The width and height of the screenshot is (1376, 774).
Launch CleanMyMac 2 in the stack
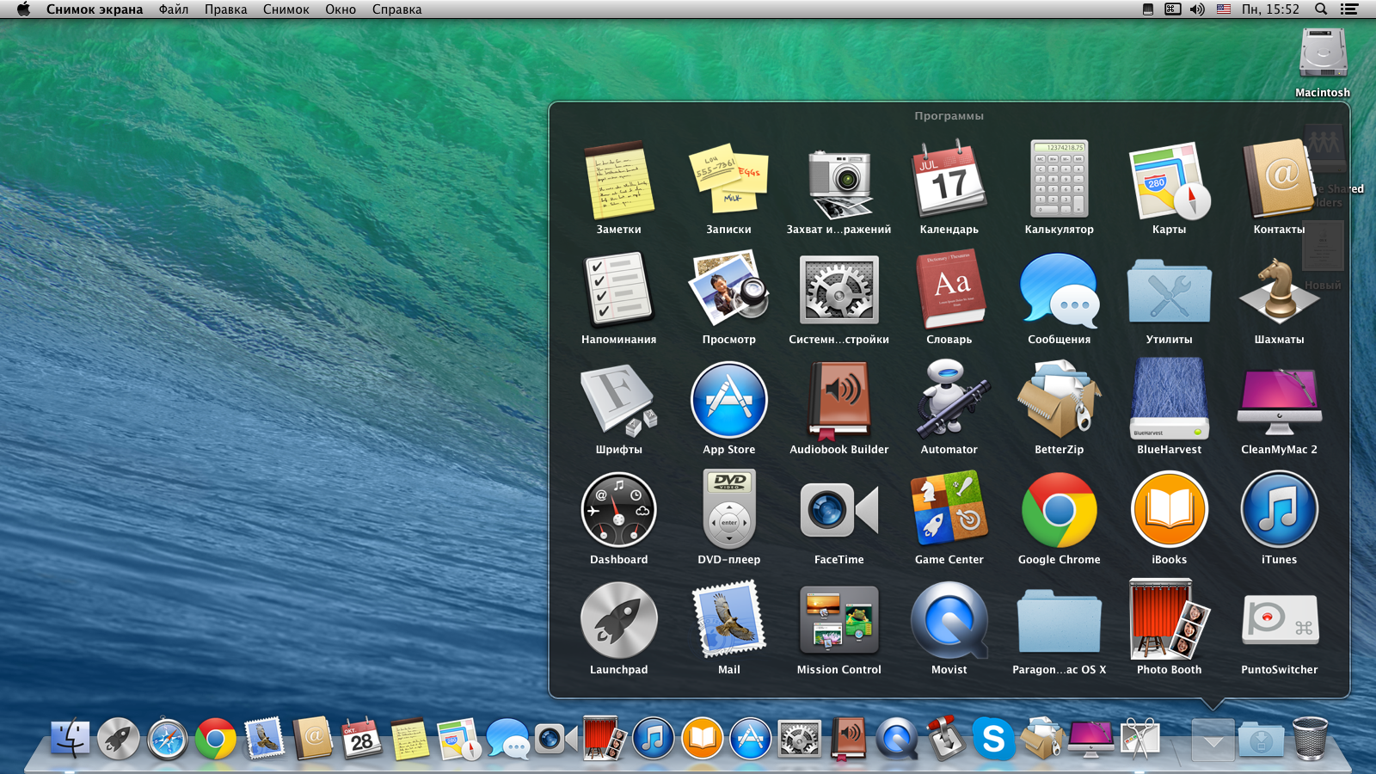[x=1280, y=400]
